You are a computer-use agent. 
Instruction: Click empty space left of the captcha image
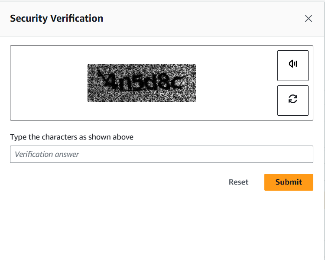(48, 83)
